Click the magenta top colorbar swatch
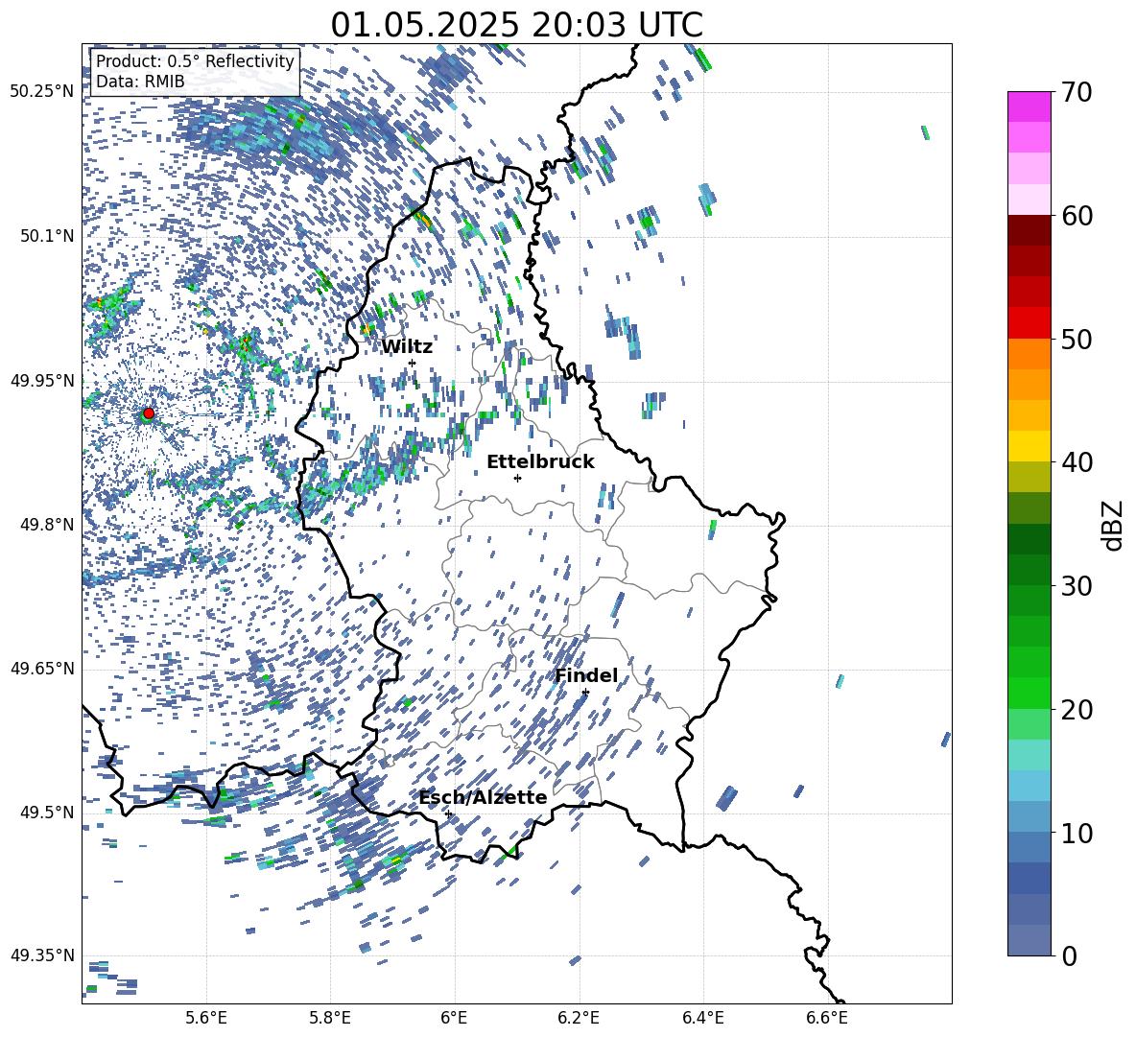Image resolution: width=1136 pixels, height=1037 pixels. (1029, 107)
